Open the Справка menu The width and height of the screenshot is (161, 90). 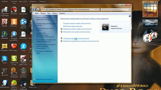[x=62, y=13]
